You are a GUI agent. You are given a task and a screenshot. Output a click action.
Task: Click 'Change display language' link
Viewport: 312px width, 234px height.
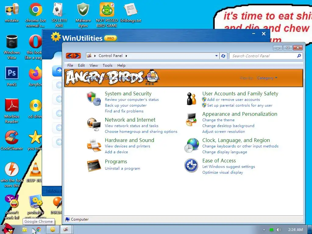225,152
